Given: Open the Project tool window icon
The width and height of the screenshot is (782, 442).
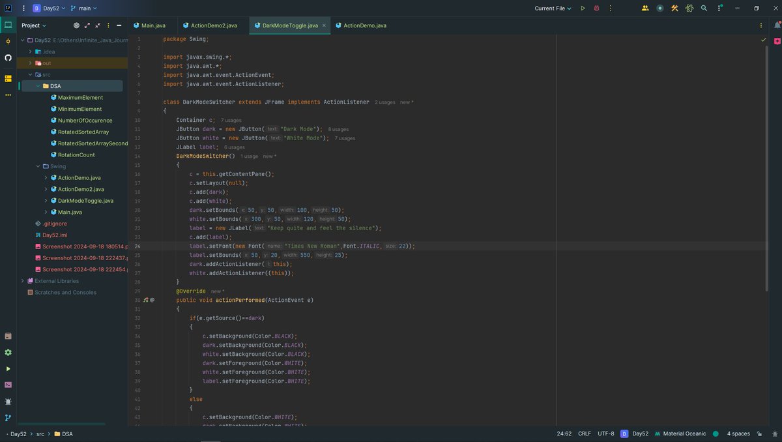Looking at the screenshot, I should pos(8,25).
